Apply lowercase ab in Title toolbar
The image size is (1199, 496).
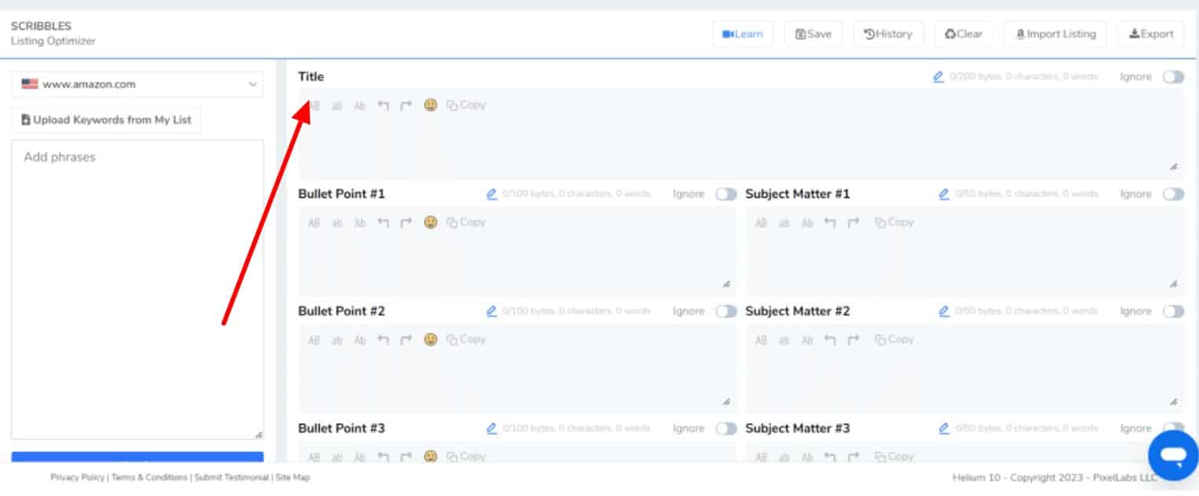click(x=337, y=105)
